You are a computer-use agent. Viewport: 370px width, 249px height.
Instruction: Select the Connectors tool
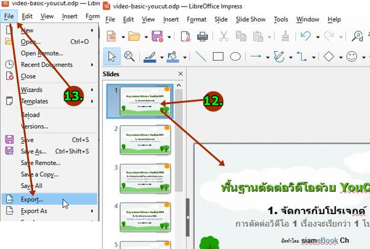click(x=302, y=57)
